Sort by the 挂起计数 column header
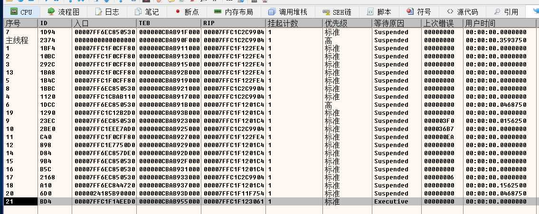This screenshot has height=214, width=539. coord(294,23)
